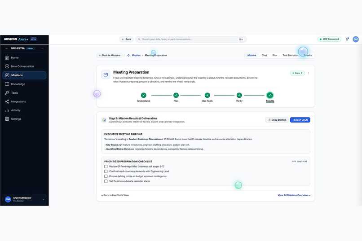The width and height of the screenshot is (362, 241).
Task: Click the search magnifier icon in search bar
Action: point(139,39)
